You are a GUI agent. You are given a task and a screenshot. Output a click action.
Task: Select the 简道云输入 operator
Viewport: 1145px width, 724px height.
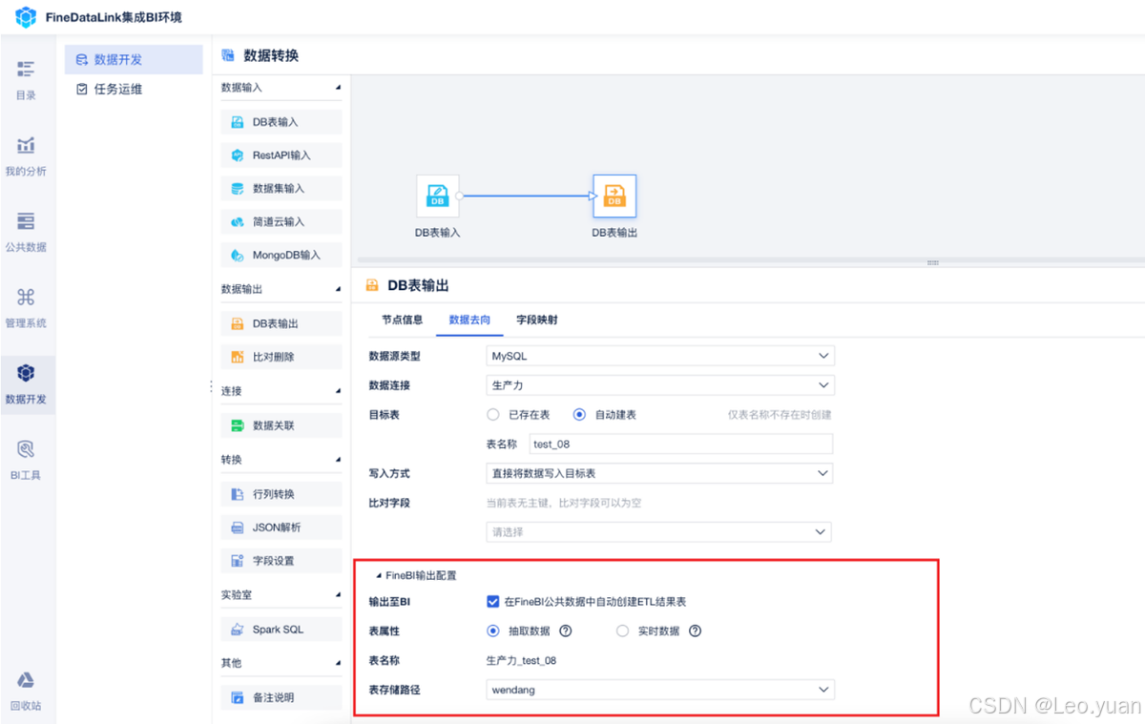pos(281,222)
